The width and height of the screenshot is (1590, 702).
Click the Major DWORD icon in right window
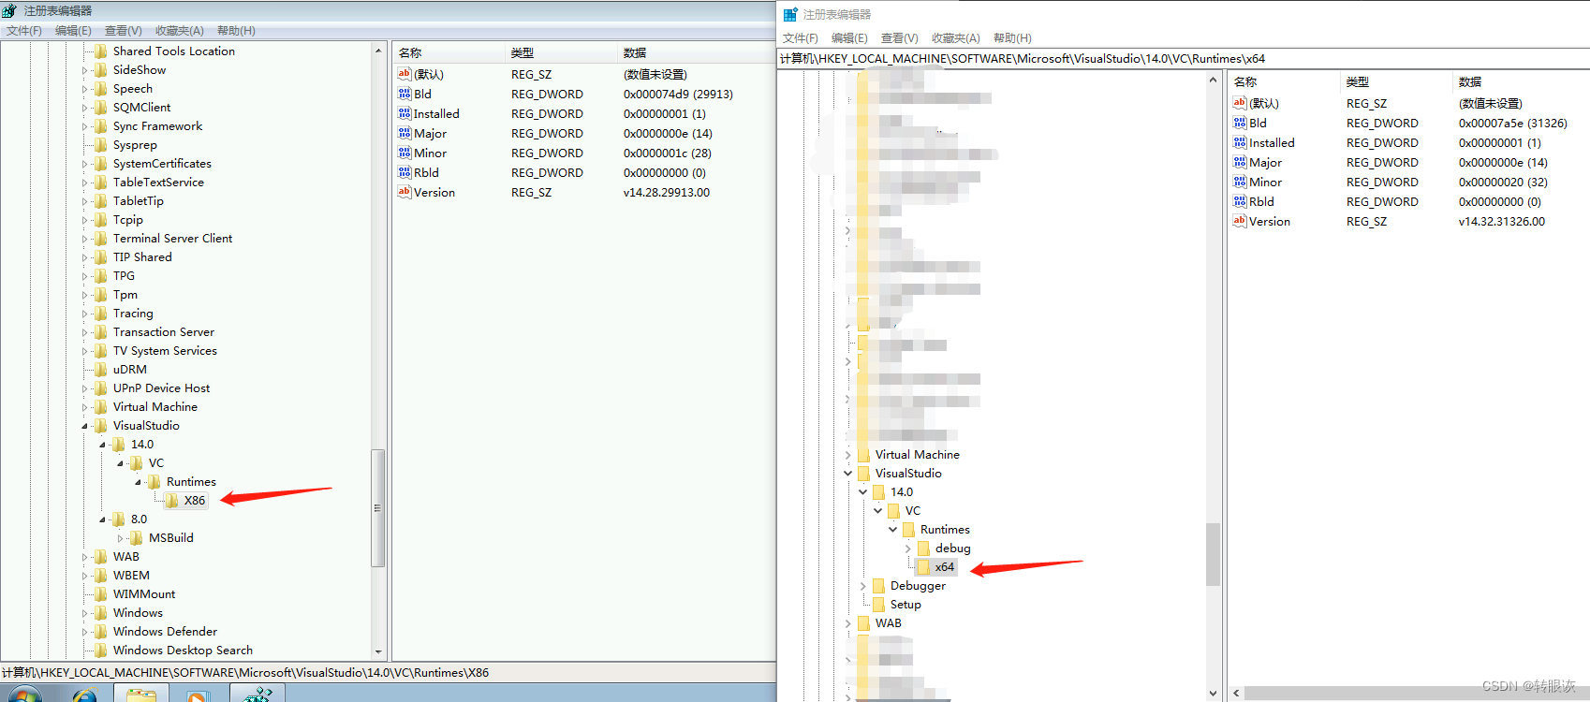[x=1240, y=162]
